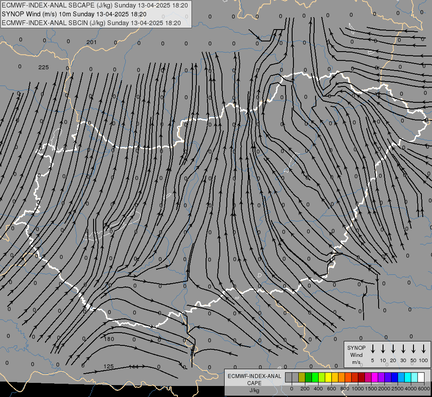The height and width of the screenshot is (397, 432).
Task: Click the 5 label under wind arrow
Action: coord(372,360)
